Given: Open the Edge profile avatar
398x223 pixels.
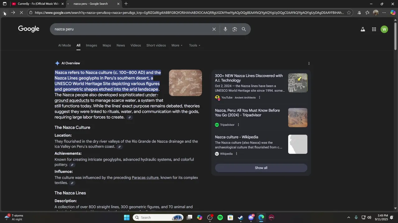Looking at the screenshot, I should (376, 13).
